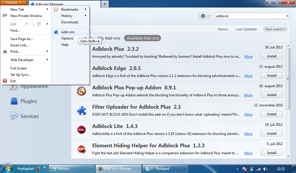The image size is (296, 173).
Task: Click the private window mask icon
Action: [x=5, y=16]
